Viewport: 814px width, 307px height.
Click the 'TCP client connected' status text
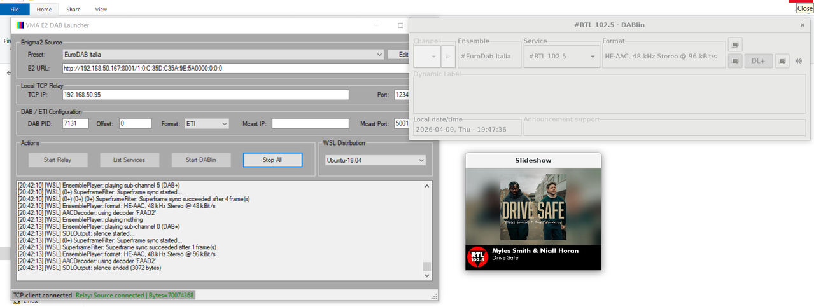tap(43, 296)
